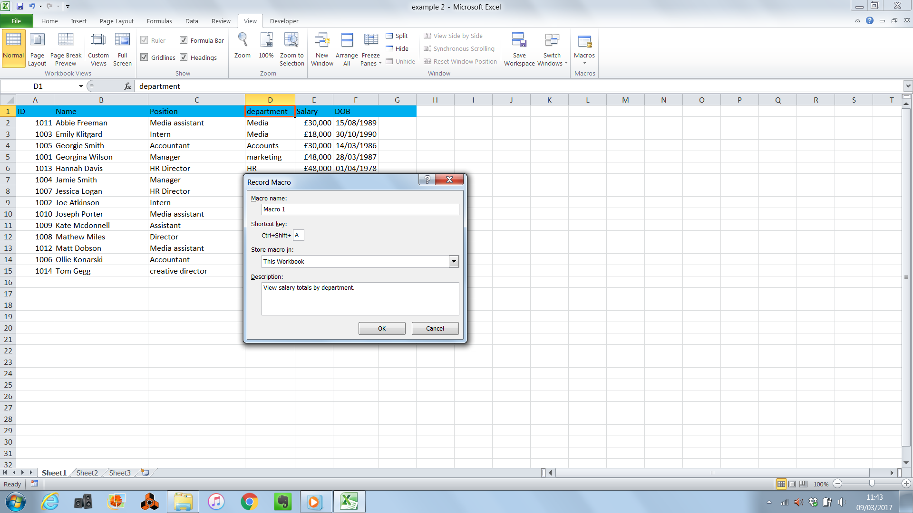Click the Select All corner button
Viewport: 913px width, 513px height.
point(8,100)
